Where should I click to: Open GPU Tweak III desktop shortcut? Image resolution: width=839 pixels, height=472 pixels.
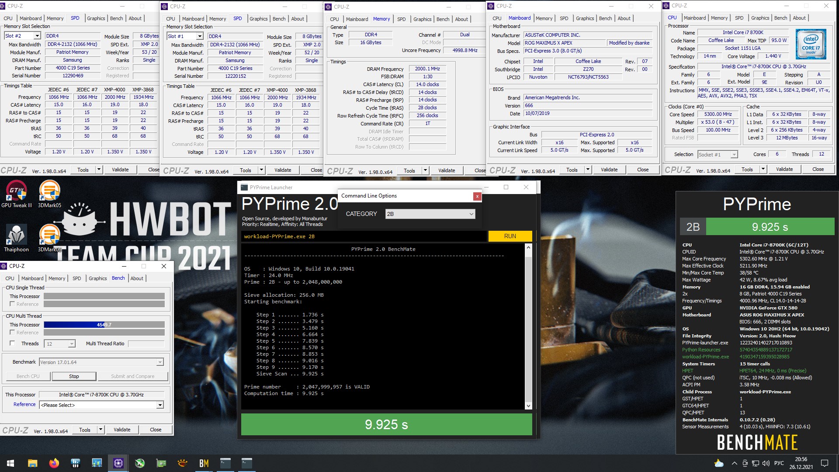[17, 194]
